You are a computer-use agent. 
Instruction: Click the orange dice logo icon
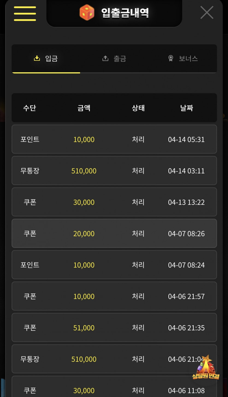[87, 13]
